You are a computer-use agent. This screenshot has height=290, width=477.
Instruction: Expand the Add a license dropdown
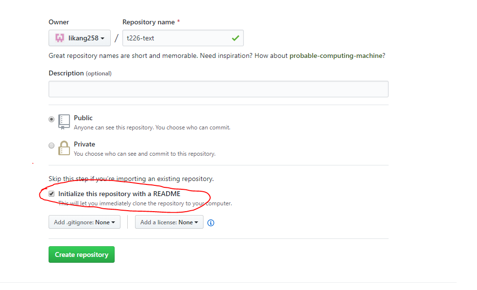pos(169,222)
